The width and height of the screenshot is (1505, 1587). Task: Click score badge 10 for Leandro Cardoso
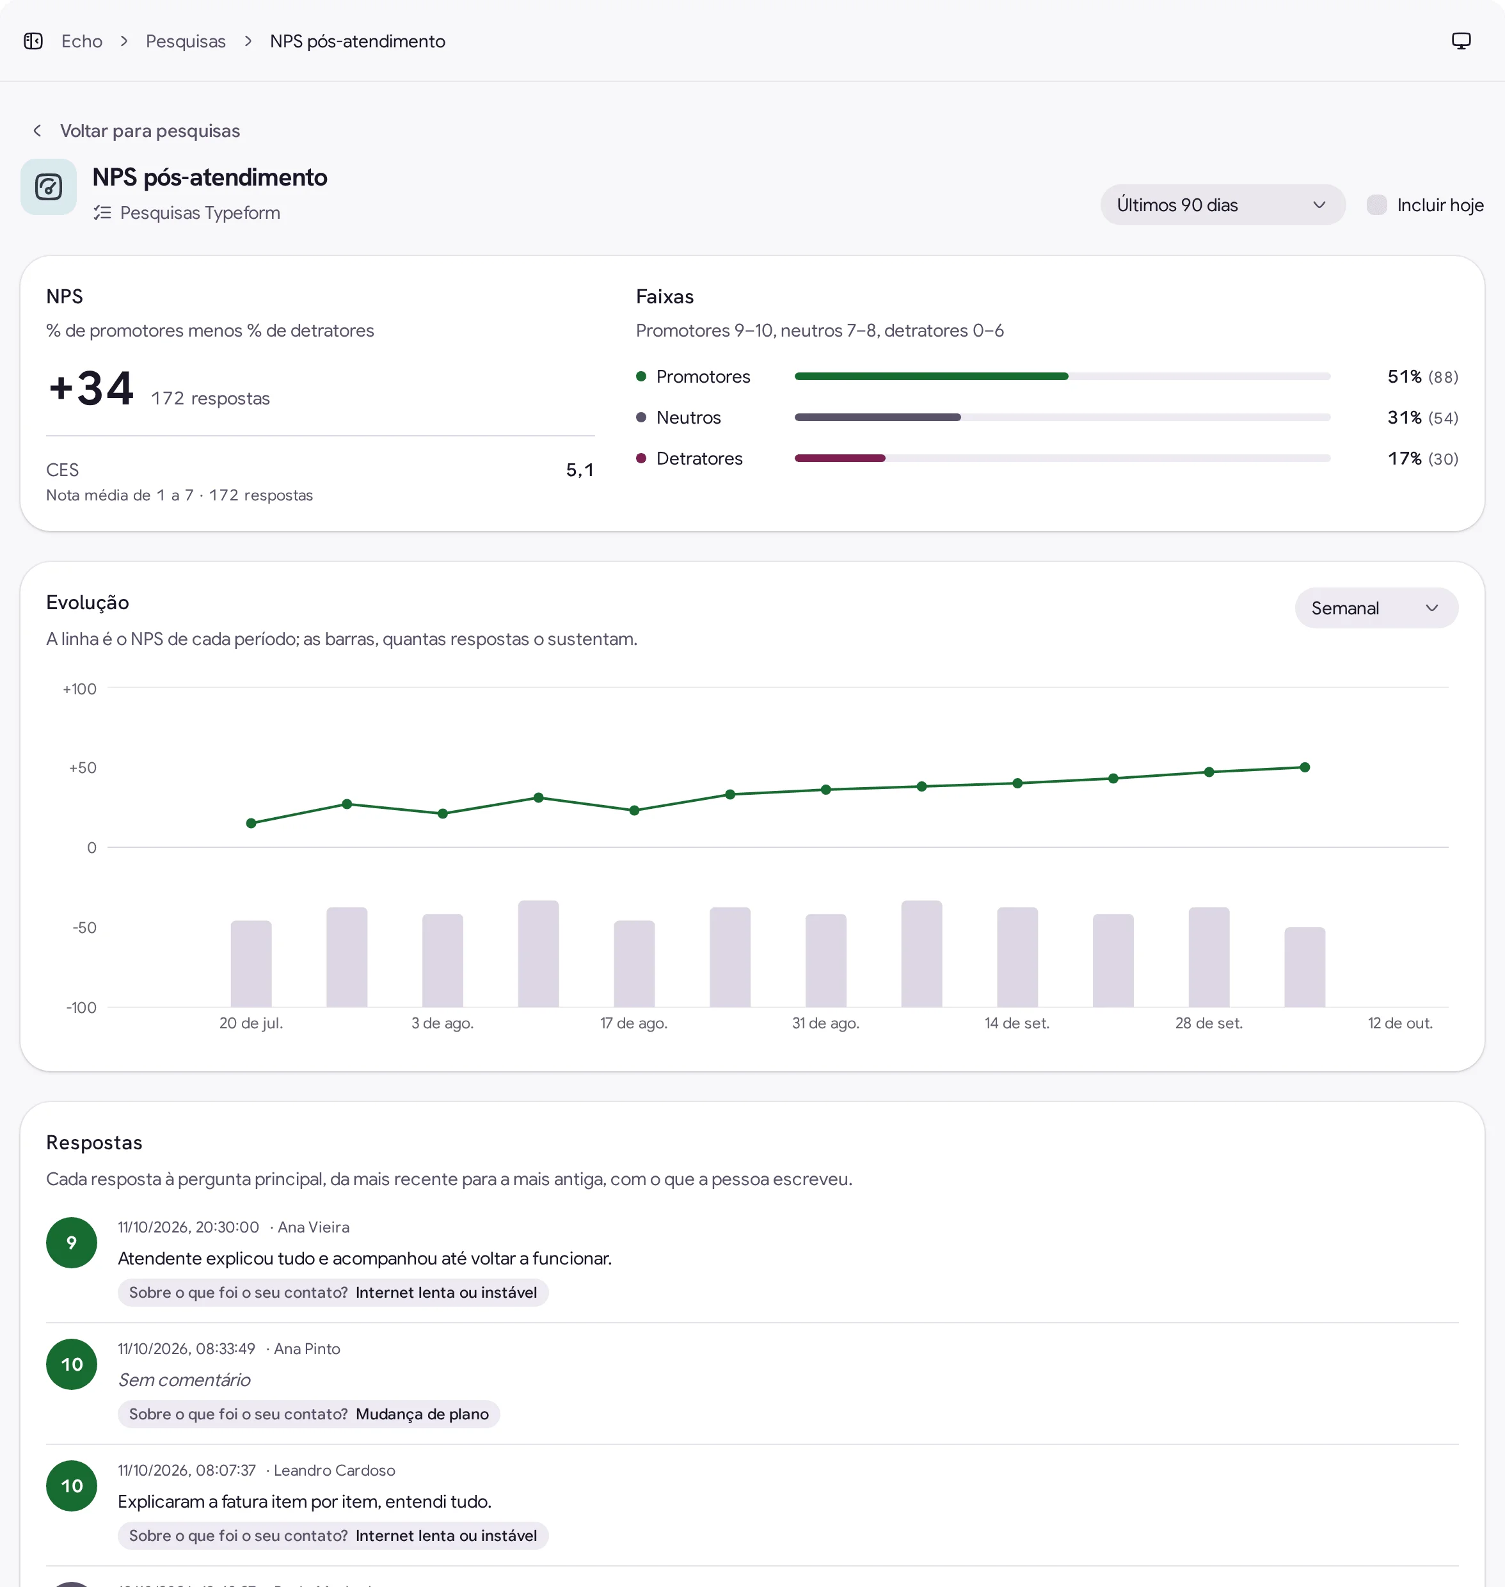[72, 1486]
